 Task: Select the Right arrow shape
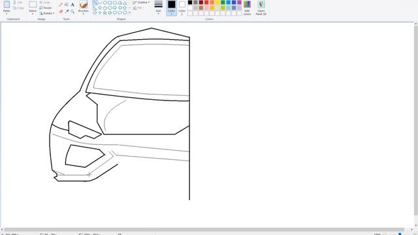(x=115, y=8)
